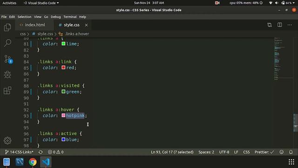Open the More Actions ellipsis menu
Screen dimensions: 298x168
click(290, 25)
